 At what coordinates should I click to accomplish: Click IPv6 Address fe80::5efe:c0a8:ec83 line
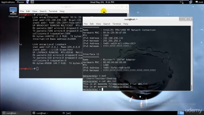(106, 68)
